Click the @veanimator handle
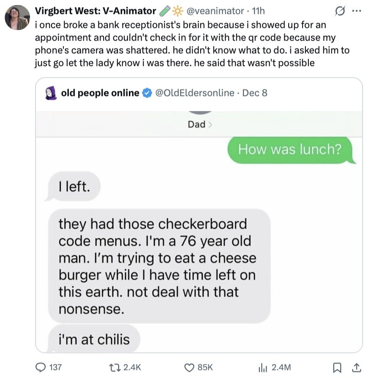Viewport: 371px width, 378px height. (x=217, y=11)
